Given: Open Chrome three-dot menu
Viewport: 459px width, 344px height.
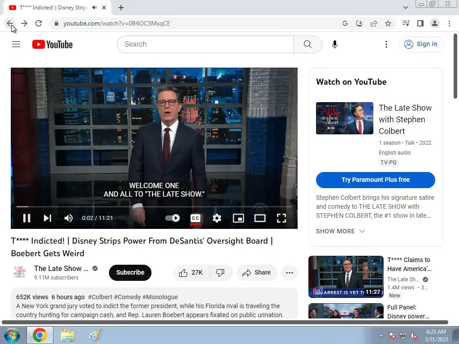Looking at the screenshot, I should click(x=449, y=23).
